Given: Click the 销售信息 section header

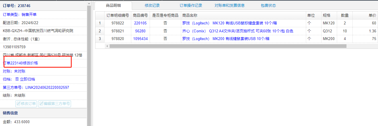Looking at the screenshot, I should (43, 113).
